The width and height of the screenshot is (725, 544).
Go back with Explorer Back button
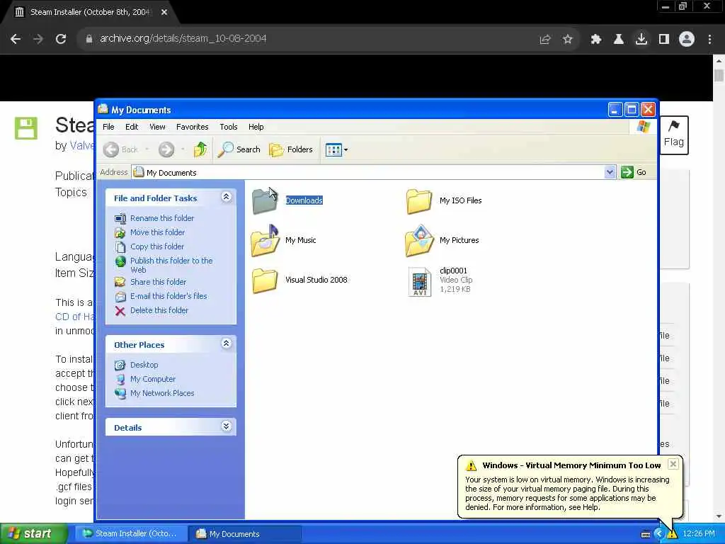tap(120, 149)
